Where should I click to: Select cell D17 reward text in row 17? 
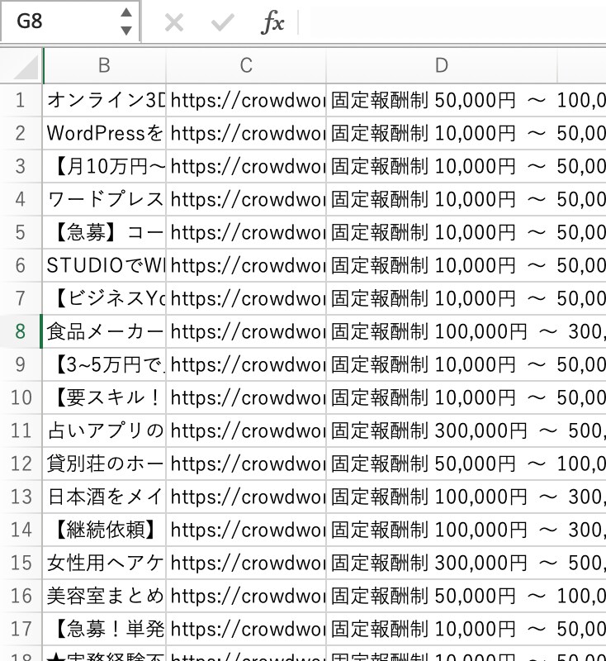442,629
